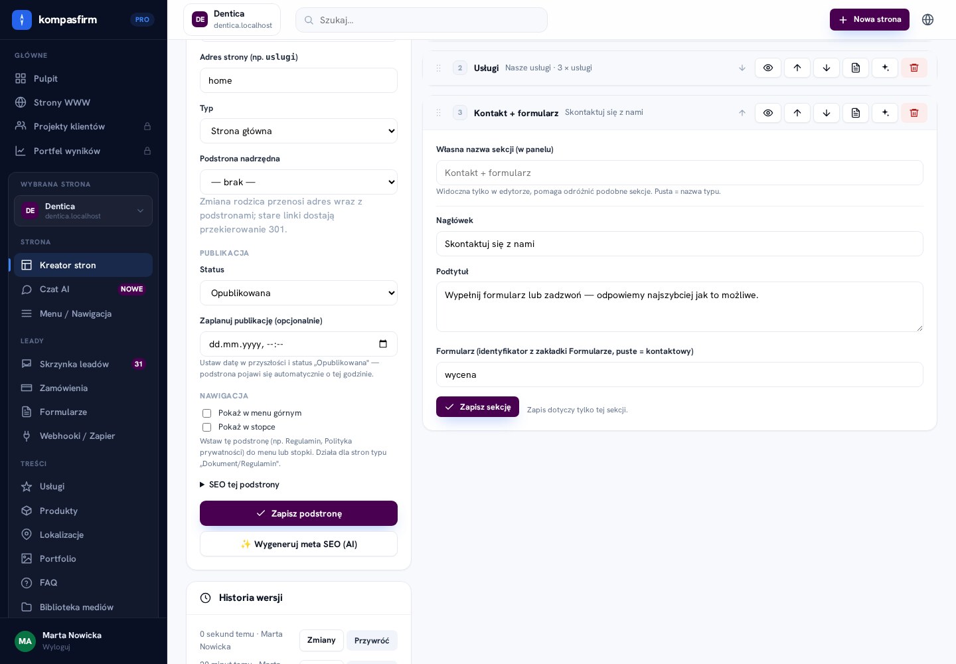
Task: Click the MA user avatar
Action: [25, 641]
